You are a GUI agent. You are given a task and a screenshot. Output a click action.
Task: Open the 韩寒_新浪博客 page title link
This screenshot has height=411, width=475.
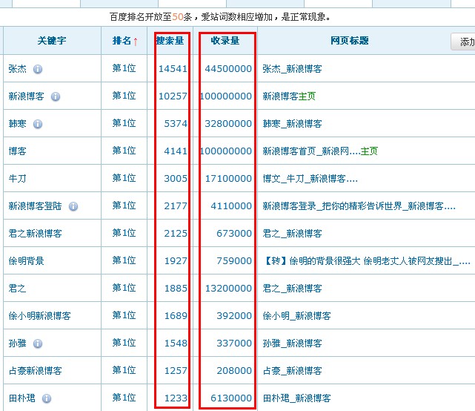click(292, 124)
